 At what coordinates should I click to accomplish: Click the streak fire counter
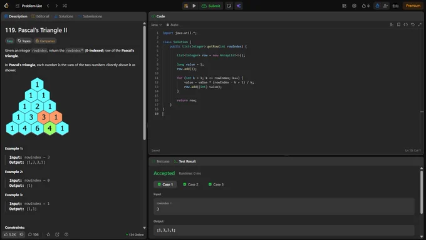(365, 6)
